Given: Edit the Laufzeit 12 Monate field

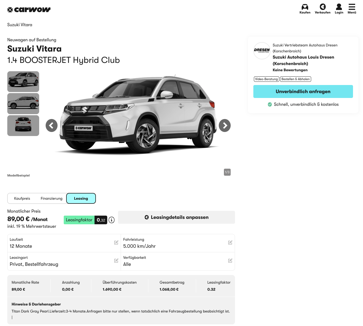Looking at the screenshot, I should pyautogui.click(x=116, y=243).
